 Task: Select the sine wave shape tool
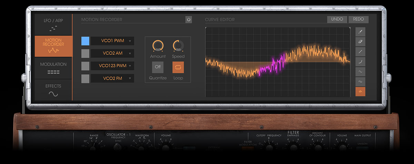[x=360, y=71]
